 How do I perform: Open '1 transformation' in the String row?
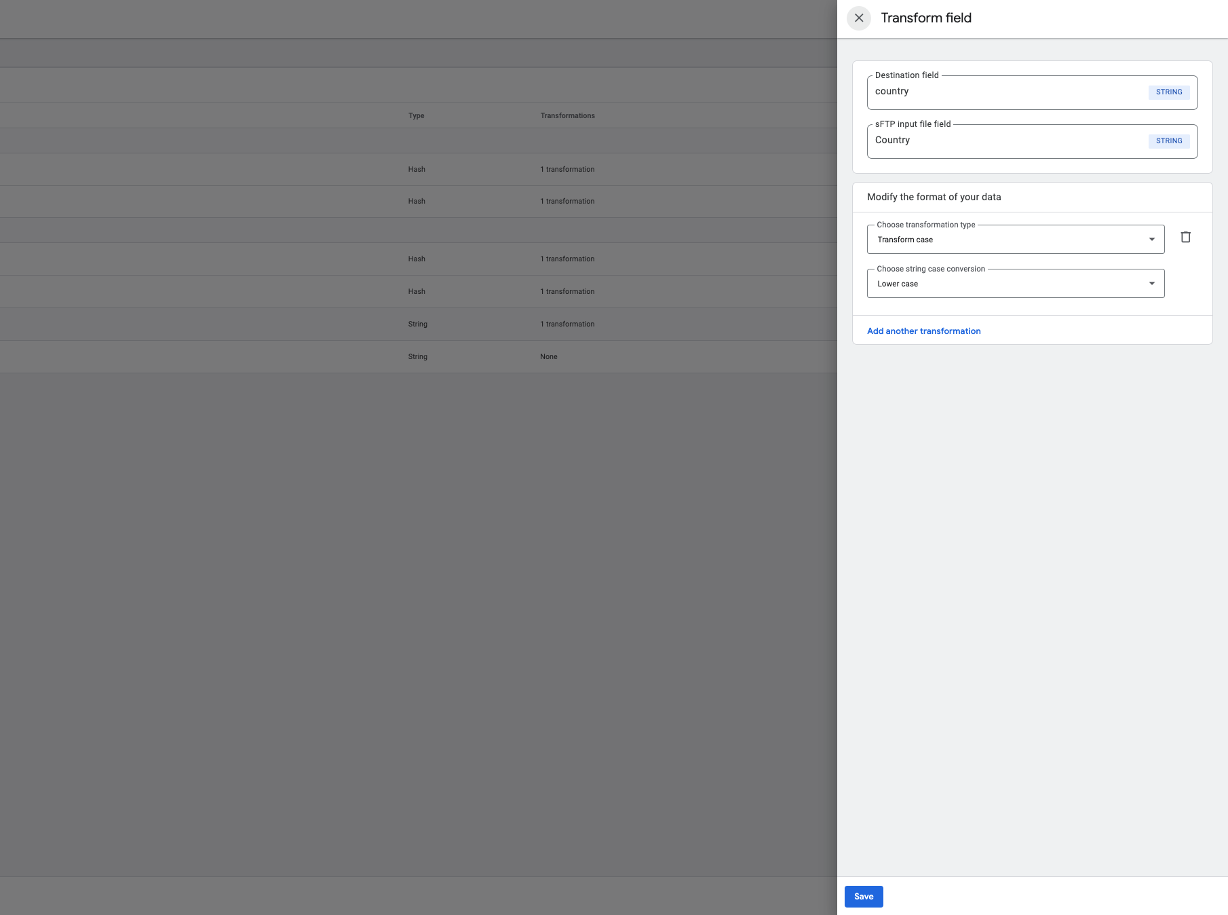[567, 324]
